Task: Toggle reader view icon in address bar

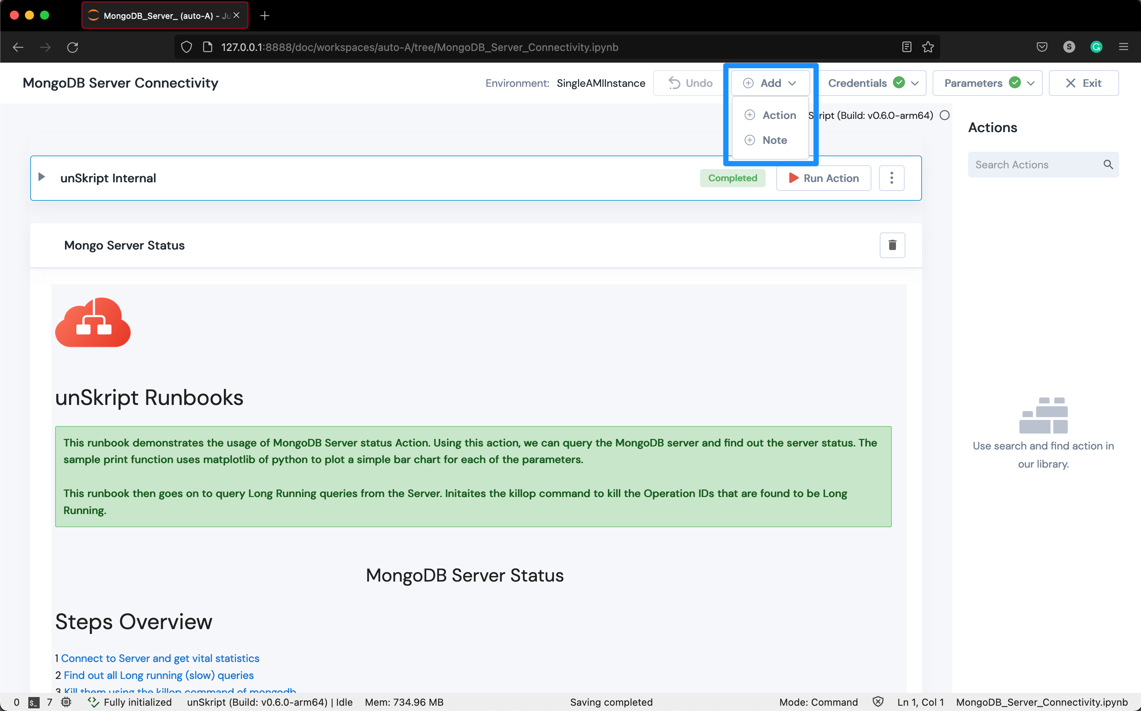Action: coord(907,47)
